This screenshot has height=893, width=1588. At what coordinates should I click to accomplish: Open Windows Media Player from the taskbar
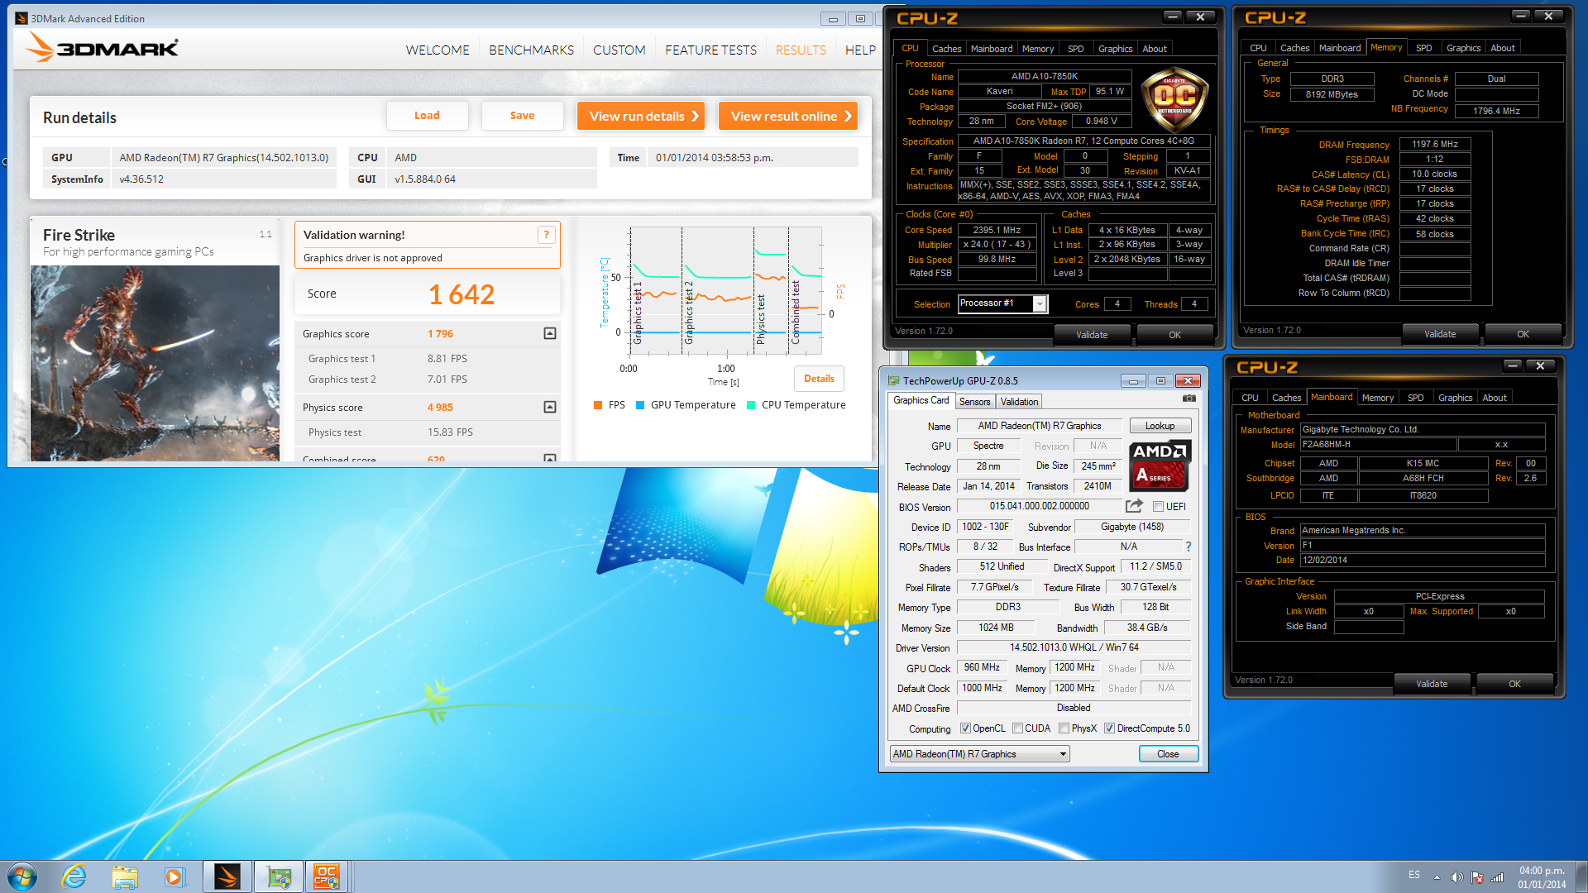[x=175, y=876]
